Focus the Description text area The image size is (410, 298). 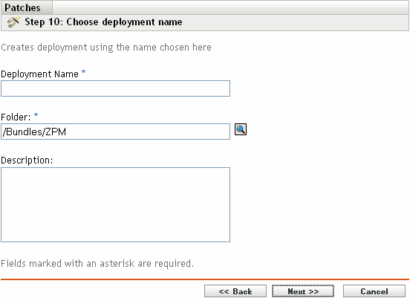115,204
